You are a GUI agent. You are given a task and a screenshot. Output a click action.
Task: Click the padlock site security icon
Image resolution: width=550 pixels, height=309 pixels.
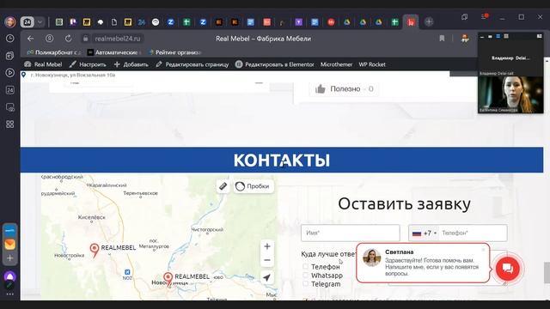[x=85, y=39]
